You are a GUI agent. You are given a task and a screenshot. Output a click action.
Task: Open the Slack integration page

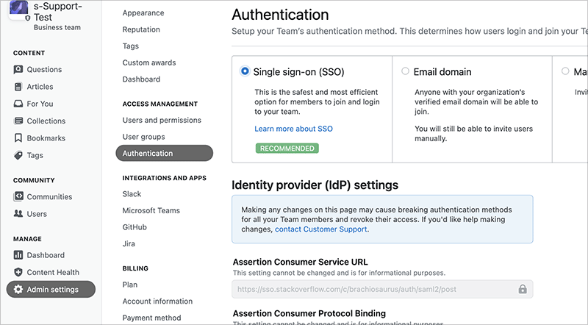point(132,194)
